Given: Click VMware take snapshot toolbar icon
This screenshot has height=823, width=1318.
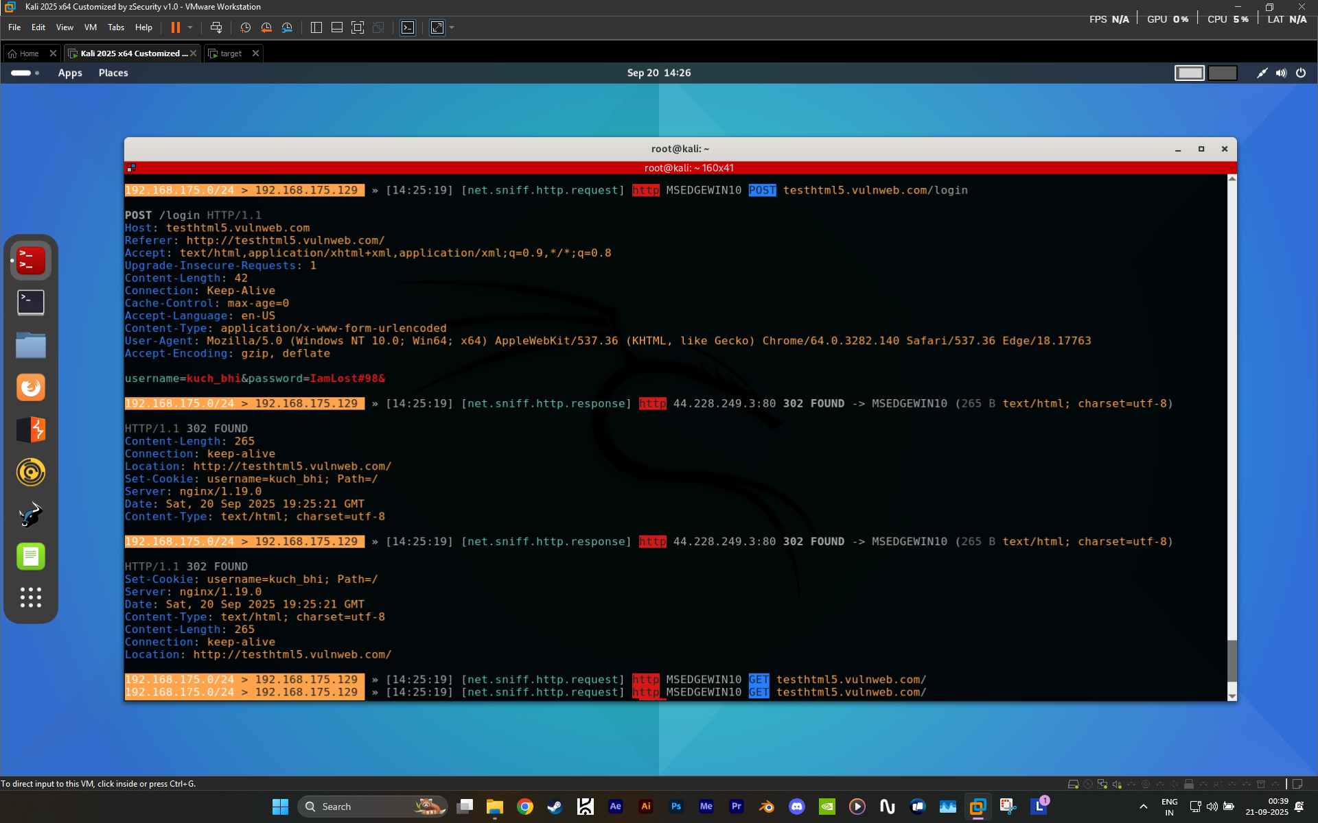Looking at the screenshot, I should [x=245, y=27].
